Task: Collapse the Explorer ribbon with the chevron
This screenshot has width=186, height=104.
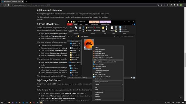Action: coord(132,24)
